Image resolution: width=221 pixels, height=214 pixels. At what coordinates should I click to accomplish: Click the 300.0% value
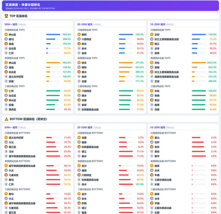pyautogui.click(x=213, y=81)
